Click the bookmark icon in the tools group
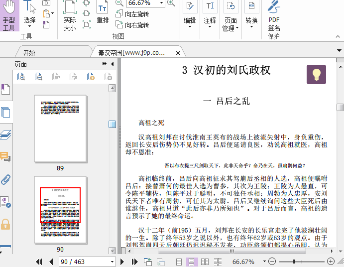The width and height of the screenshot is (344, 267). tap(46, 24)
